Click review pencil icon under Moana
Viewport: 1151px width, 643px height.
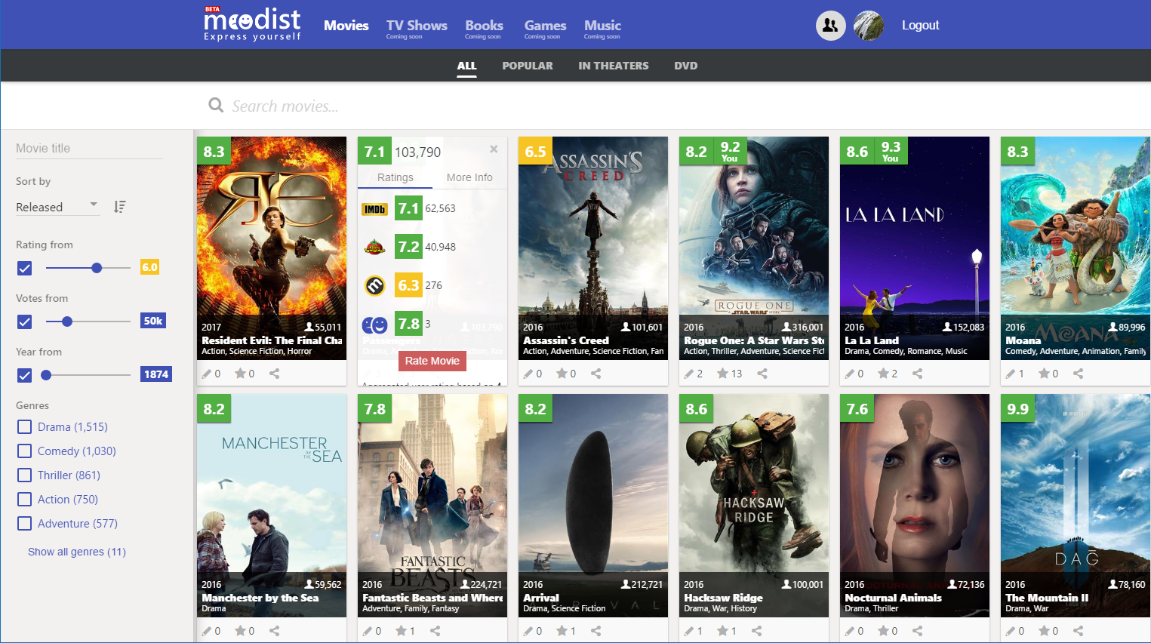tap(1011, 374)
